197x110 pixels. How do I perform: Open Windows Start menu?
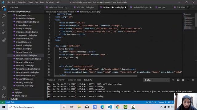pos(3,107)
